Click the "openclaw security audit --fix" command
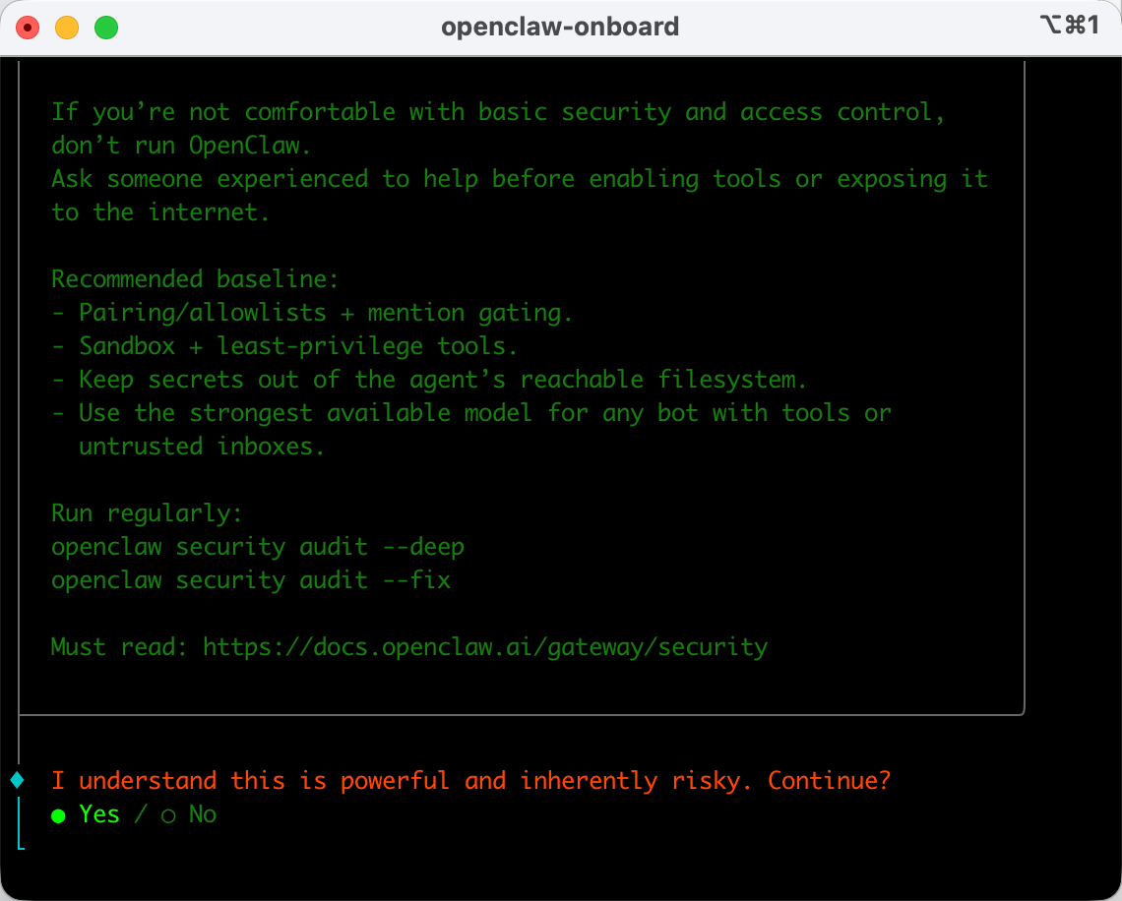1122x901 pixels. [x=251, y=580]
